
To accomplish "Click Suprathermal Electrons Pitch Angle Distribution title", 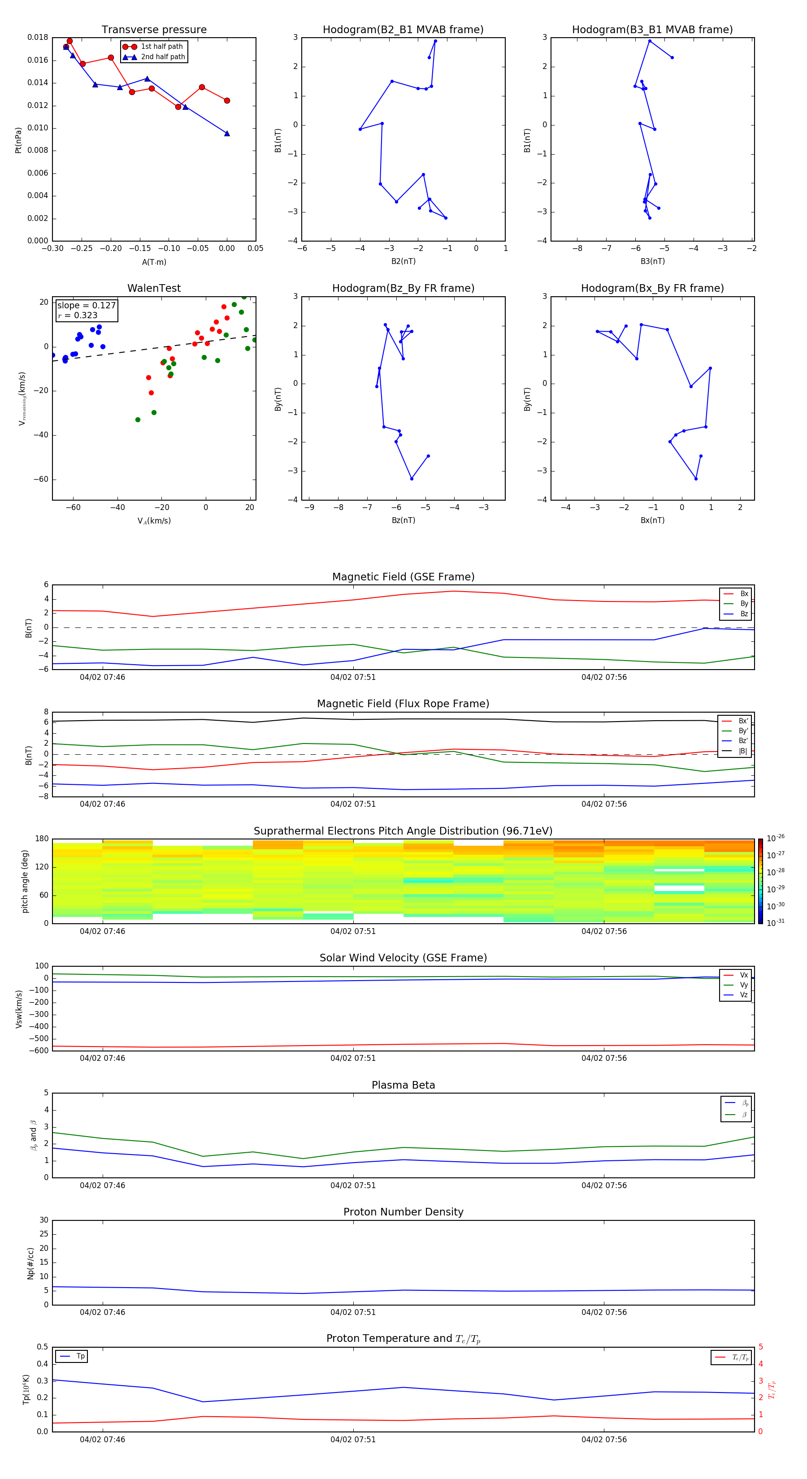I will [x=403, y=831].
